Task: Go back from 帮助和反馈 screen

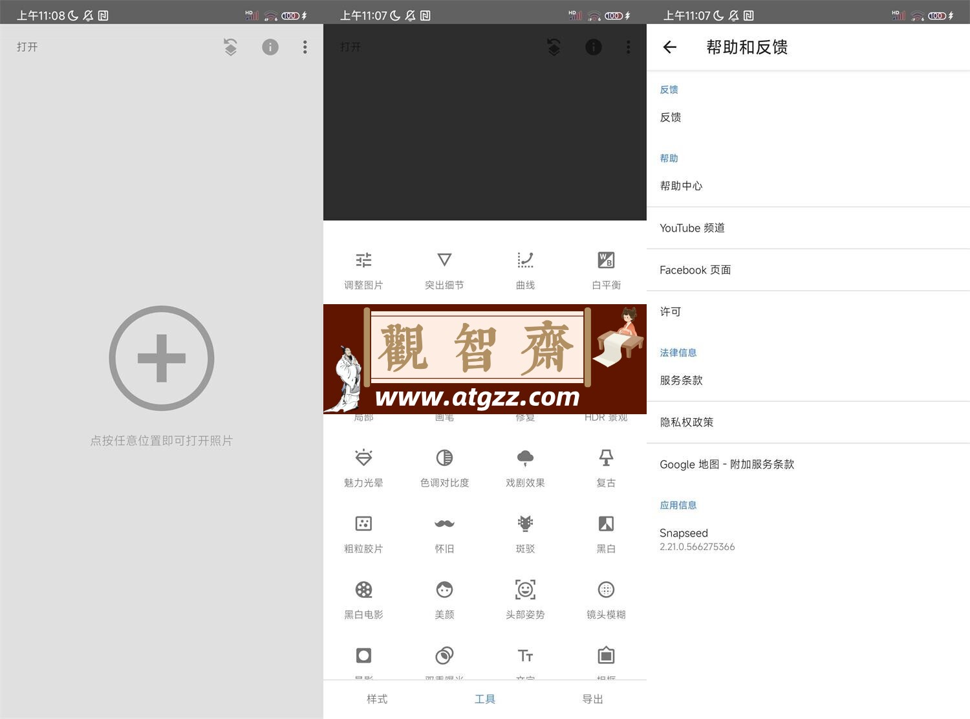Action: (x=670, y=47)
